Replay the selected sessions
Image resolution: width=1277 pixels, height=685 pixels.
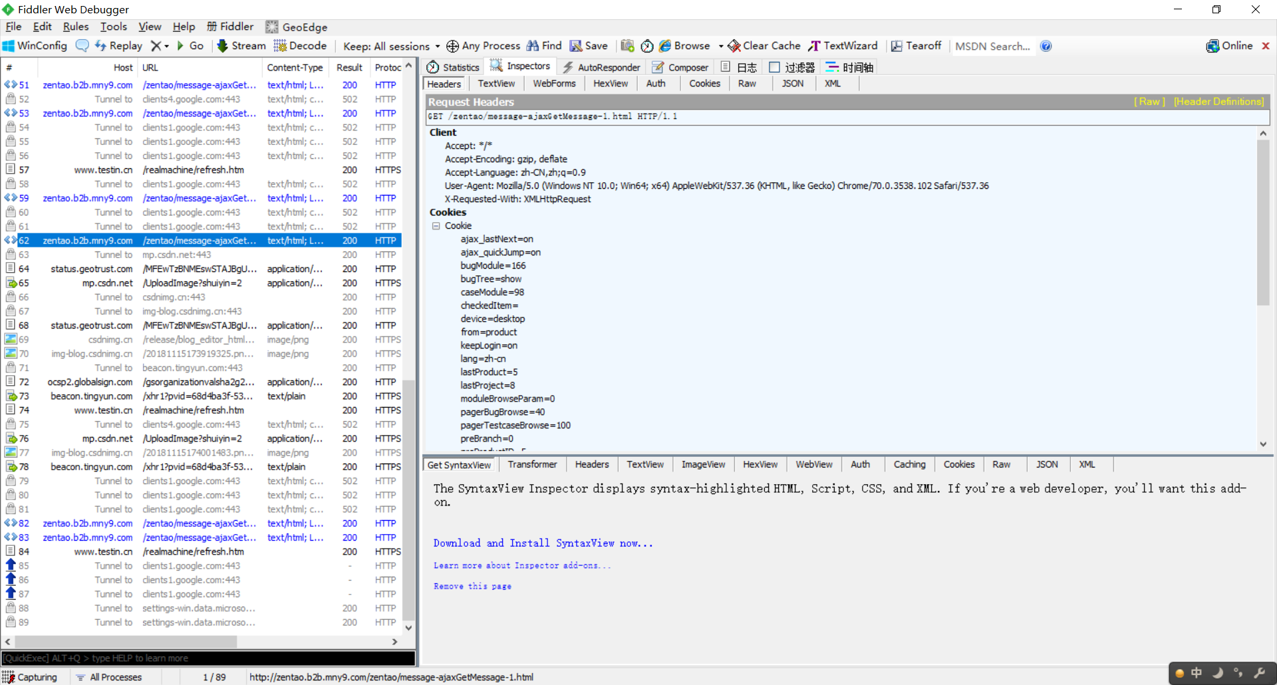118,46
